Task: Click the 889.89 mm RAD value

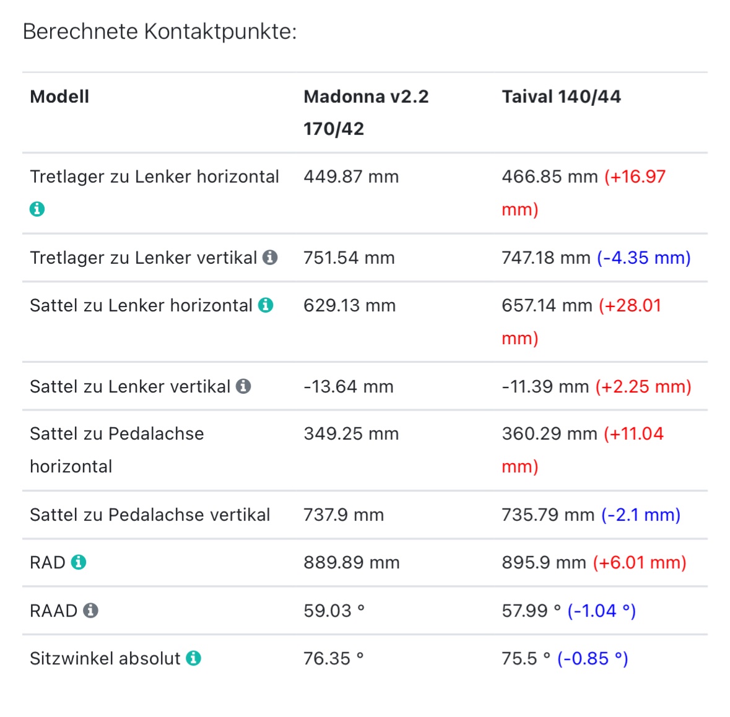Action: coord(351,562)
